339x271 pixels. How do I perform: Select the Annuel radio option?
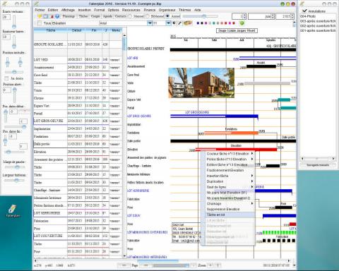[167, 16]
